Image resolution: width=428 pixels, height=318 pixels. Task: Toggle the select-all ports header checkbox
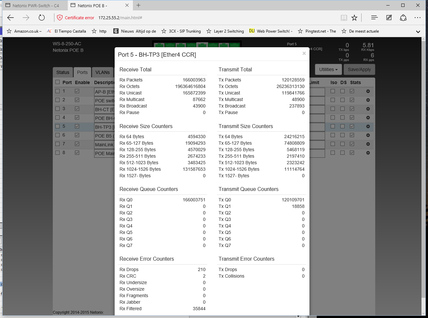pyautogui.click(x=57, y=82)
